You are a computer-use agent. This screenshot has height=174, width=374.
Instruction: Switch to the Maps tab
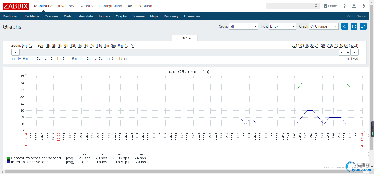point(154,16)
